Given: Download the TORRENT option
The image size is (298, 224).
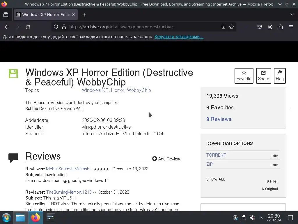Looking at the screenshot, I should tap(216, 155).
